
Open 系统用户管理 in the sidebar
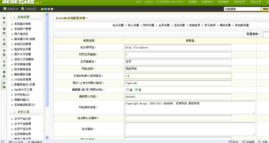pos(23,29)
